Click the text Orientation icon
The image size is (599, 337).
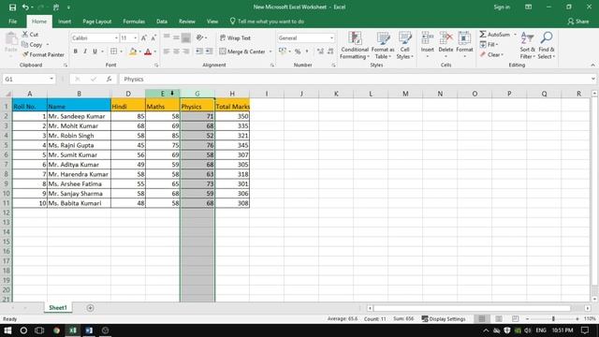click(x=199, y=37)
